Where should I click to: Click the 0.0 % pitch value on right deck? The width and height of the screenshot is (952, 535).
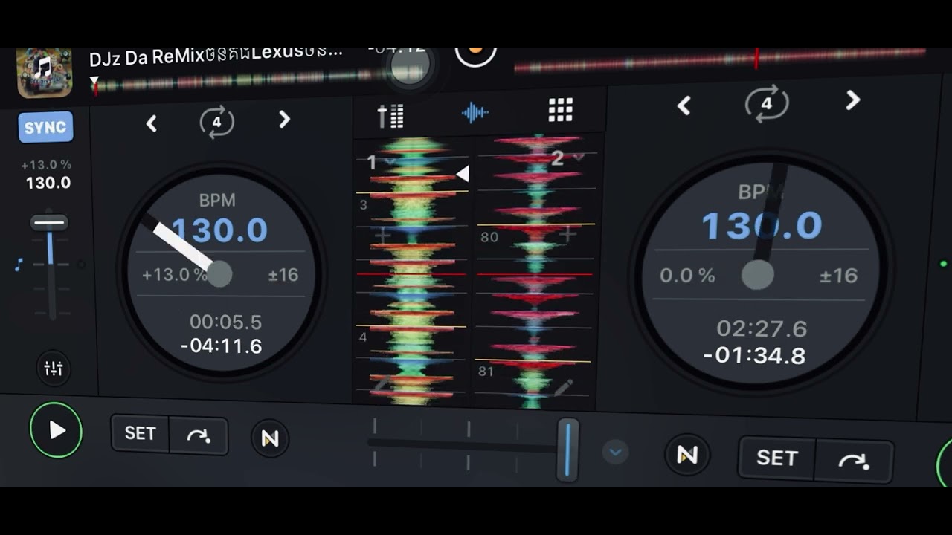pyautogui.click(x=686, y=276)
